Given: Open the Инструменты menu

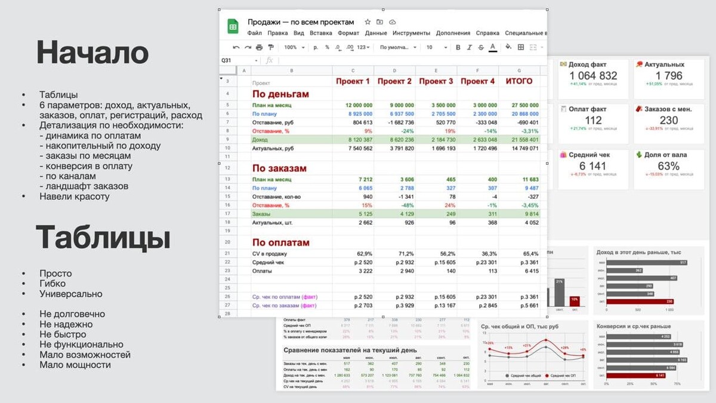Looking at the screenshot, I should (412, 33).
